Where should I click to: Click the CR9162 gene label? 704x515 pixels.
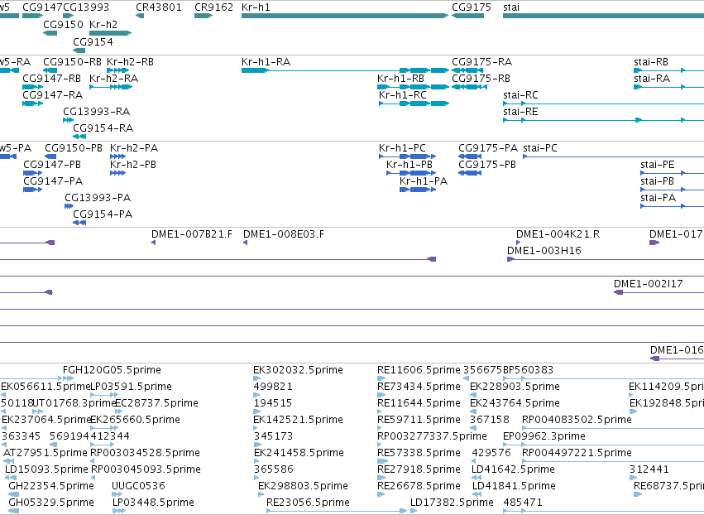click(x=213, y=7)
